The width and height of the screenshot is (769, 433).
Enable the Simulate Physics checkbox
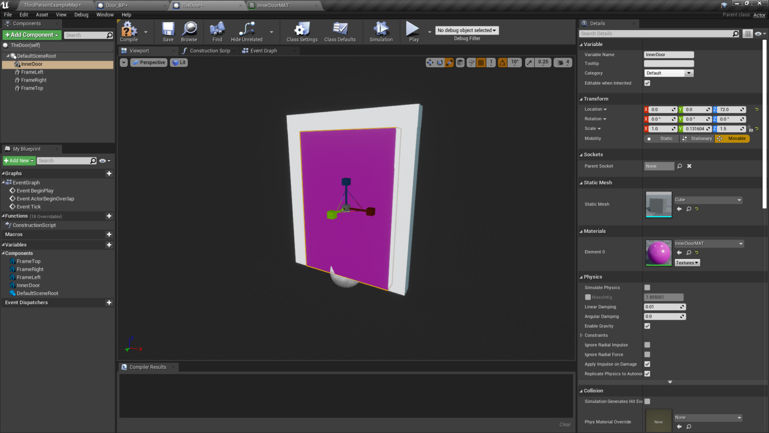click(x=647, y=288)
